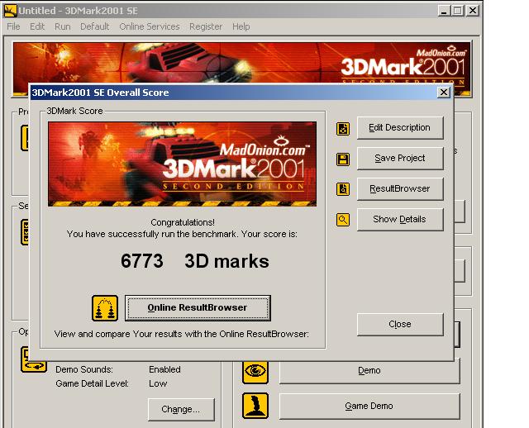529x428 pixels.
Task: Start the Game Demo button
Action: click(369, 406)
